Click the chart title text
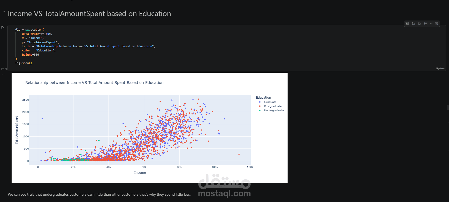 [x=94, y=83]
